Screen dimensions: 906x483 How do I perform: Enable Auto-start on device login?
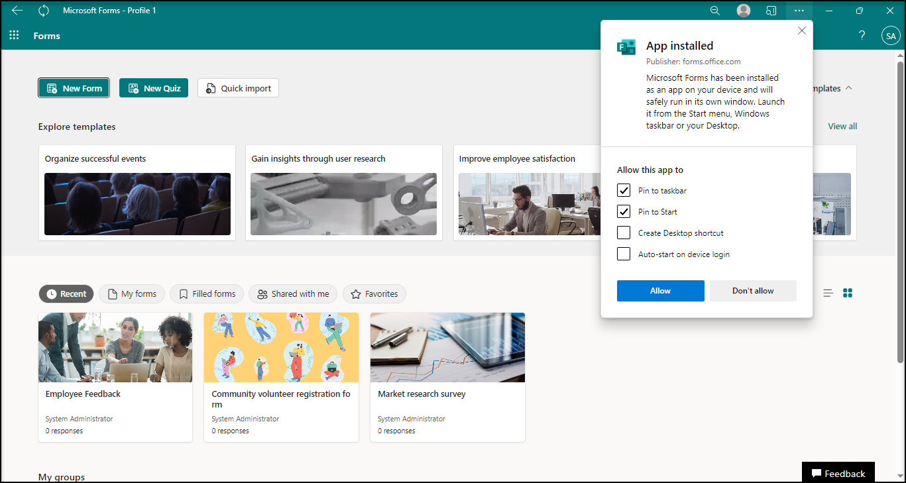[x=624, y=254]
